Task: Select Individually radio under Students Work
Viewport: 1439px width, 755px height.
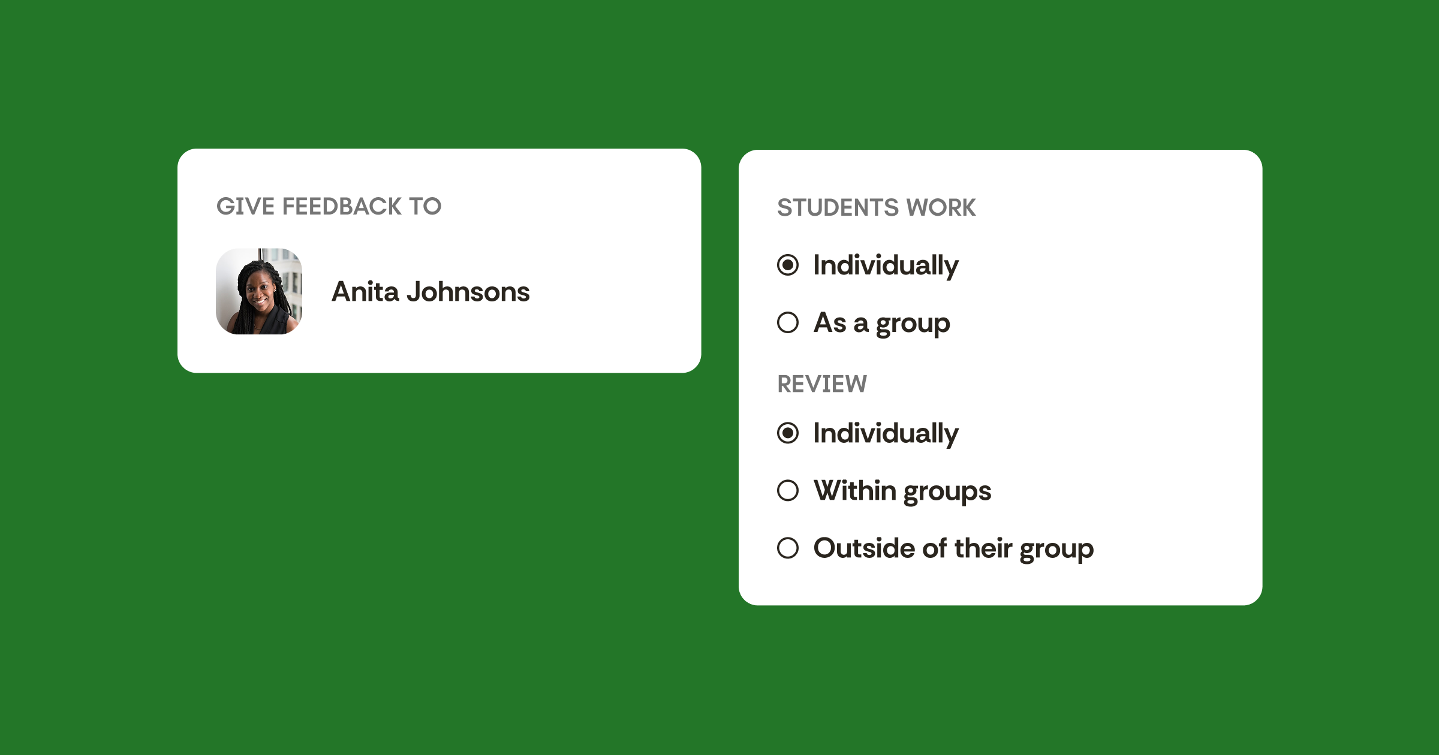Action: coord(788,265)
